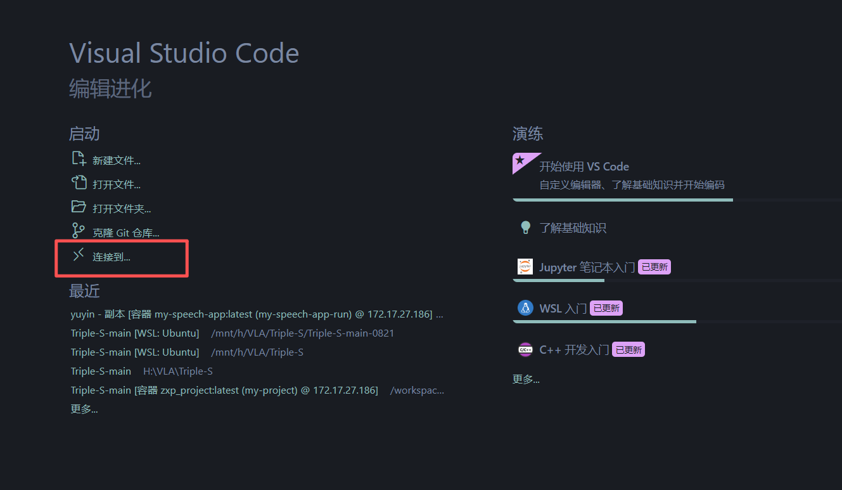Open the WSL 入门 walkthrough
Viewport: 842px width, 490px height.
(x=561, y=307)
